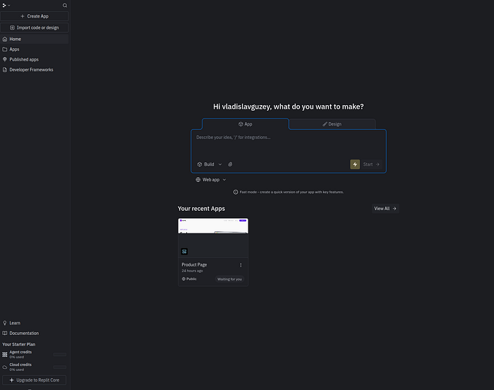Click the Your recent Apps heading

pos(201,209)
